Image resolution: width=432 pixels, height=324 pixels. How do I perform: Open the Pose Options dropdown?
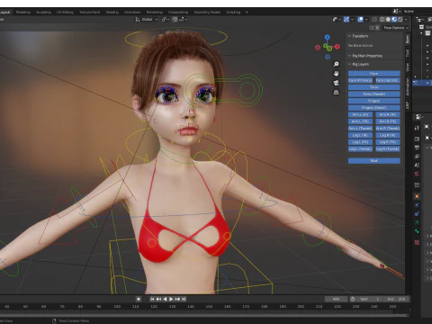(x=396, y=28)
